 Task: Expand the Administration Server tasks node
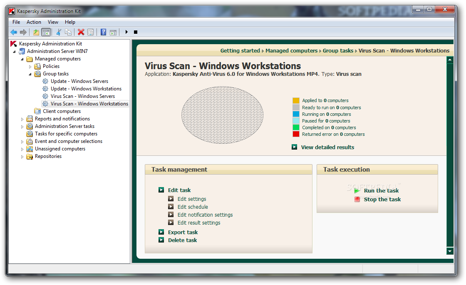(22, 126)
